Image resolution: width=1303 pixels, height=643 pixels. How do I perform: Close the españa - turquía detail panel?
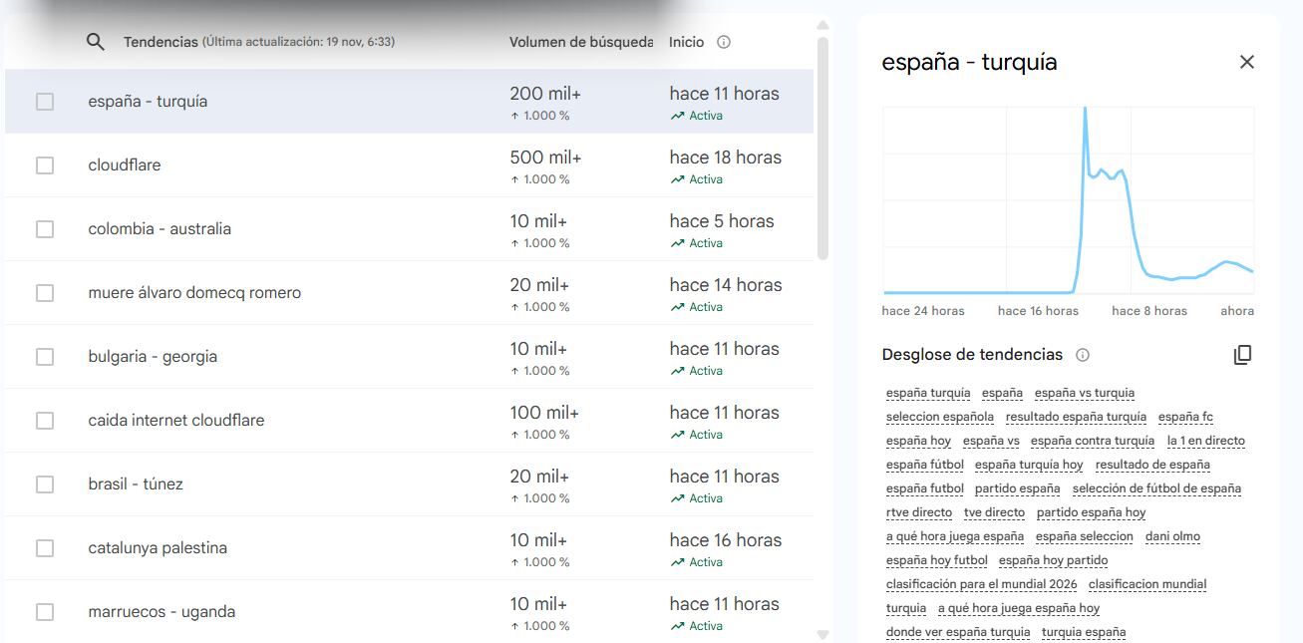point(1246,62)
